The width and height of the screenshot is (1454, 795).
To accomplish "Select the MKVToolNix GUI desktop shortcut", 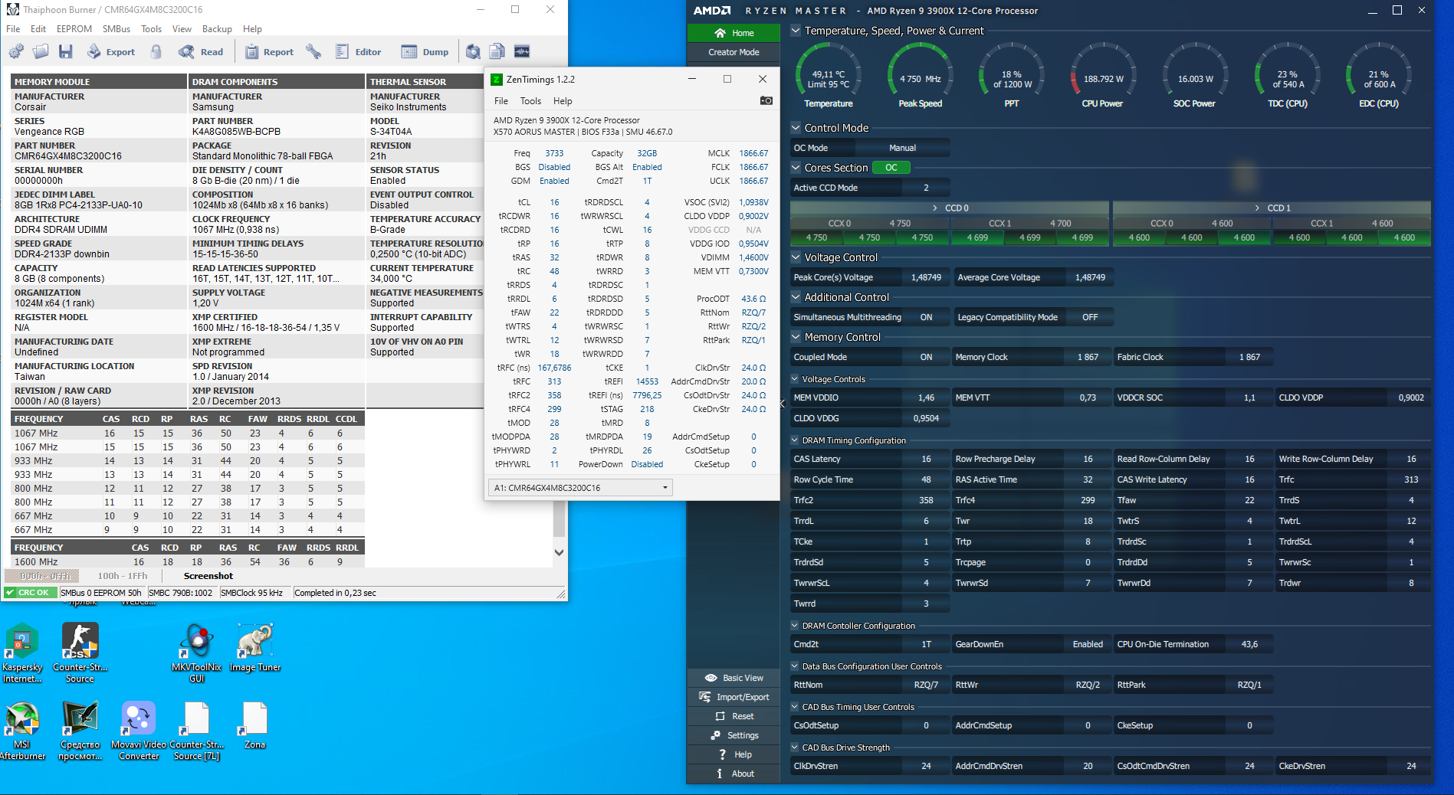I will tap(197, 653).
